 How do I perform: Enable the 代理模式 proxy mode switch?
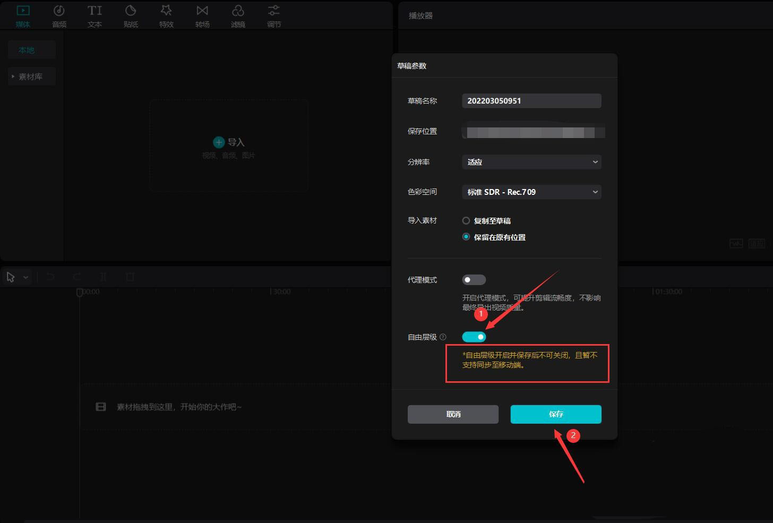point(474,280)
